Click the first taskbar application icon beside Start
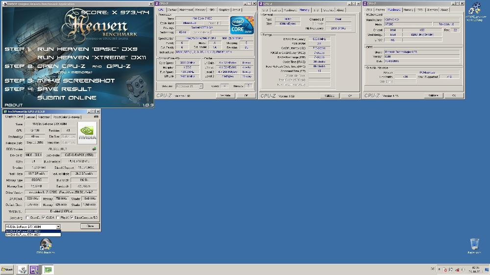This screenshot has width=490, height=275. click(22, 270)
